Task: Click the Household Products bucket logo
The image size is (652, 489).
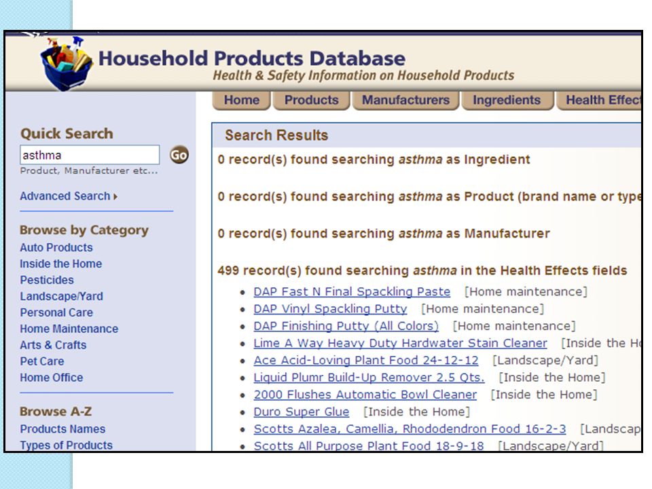Action: coord(67,62)
